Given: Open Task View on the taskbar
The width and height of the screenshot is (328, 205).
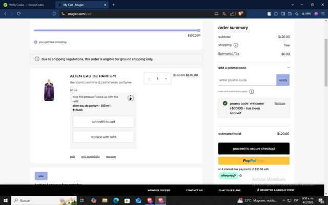Looking at the screenshot, I should (x=82, y=200).
